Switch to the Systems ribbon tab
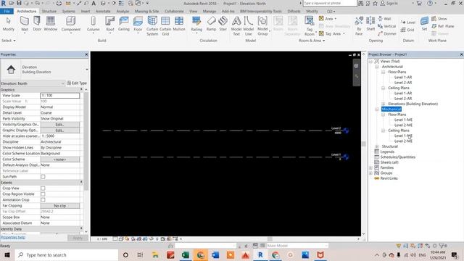 pos(69,12)
